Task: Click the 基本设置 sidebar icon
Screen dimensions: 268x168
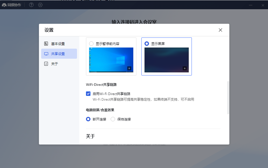Action: click(x=46, y=44)
